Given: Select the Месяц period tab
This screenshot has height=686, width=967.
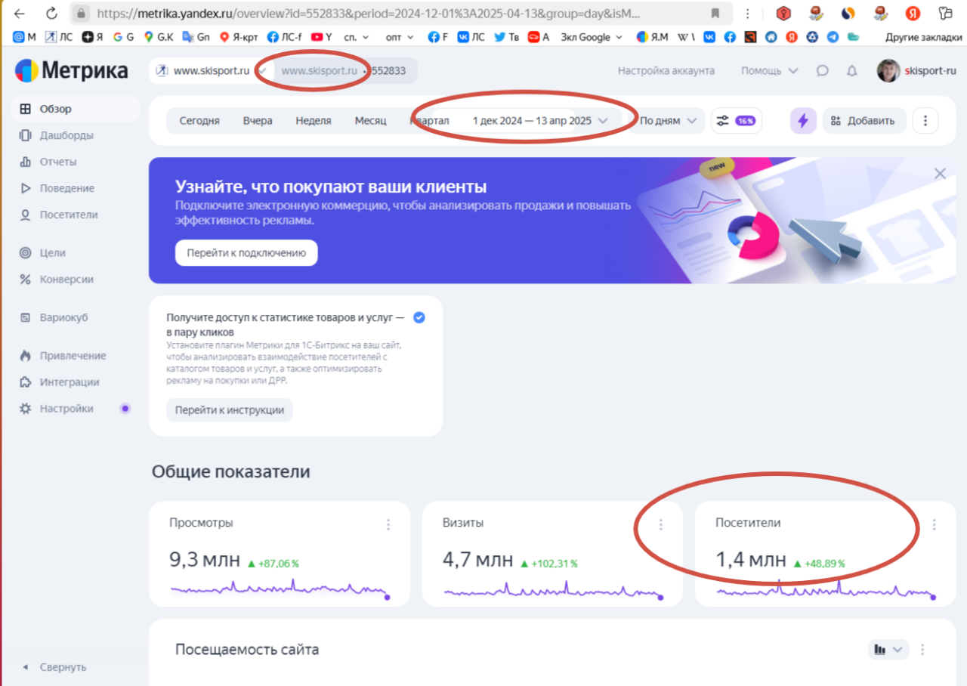Looking at the screenshot, I should (x=371, y=121).
